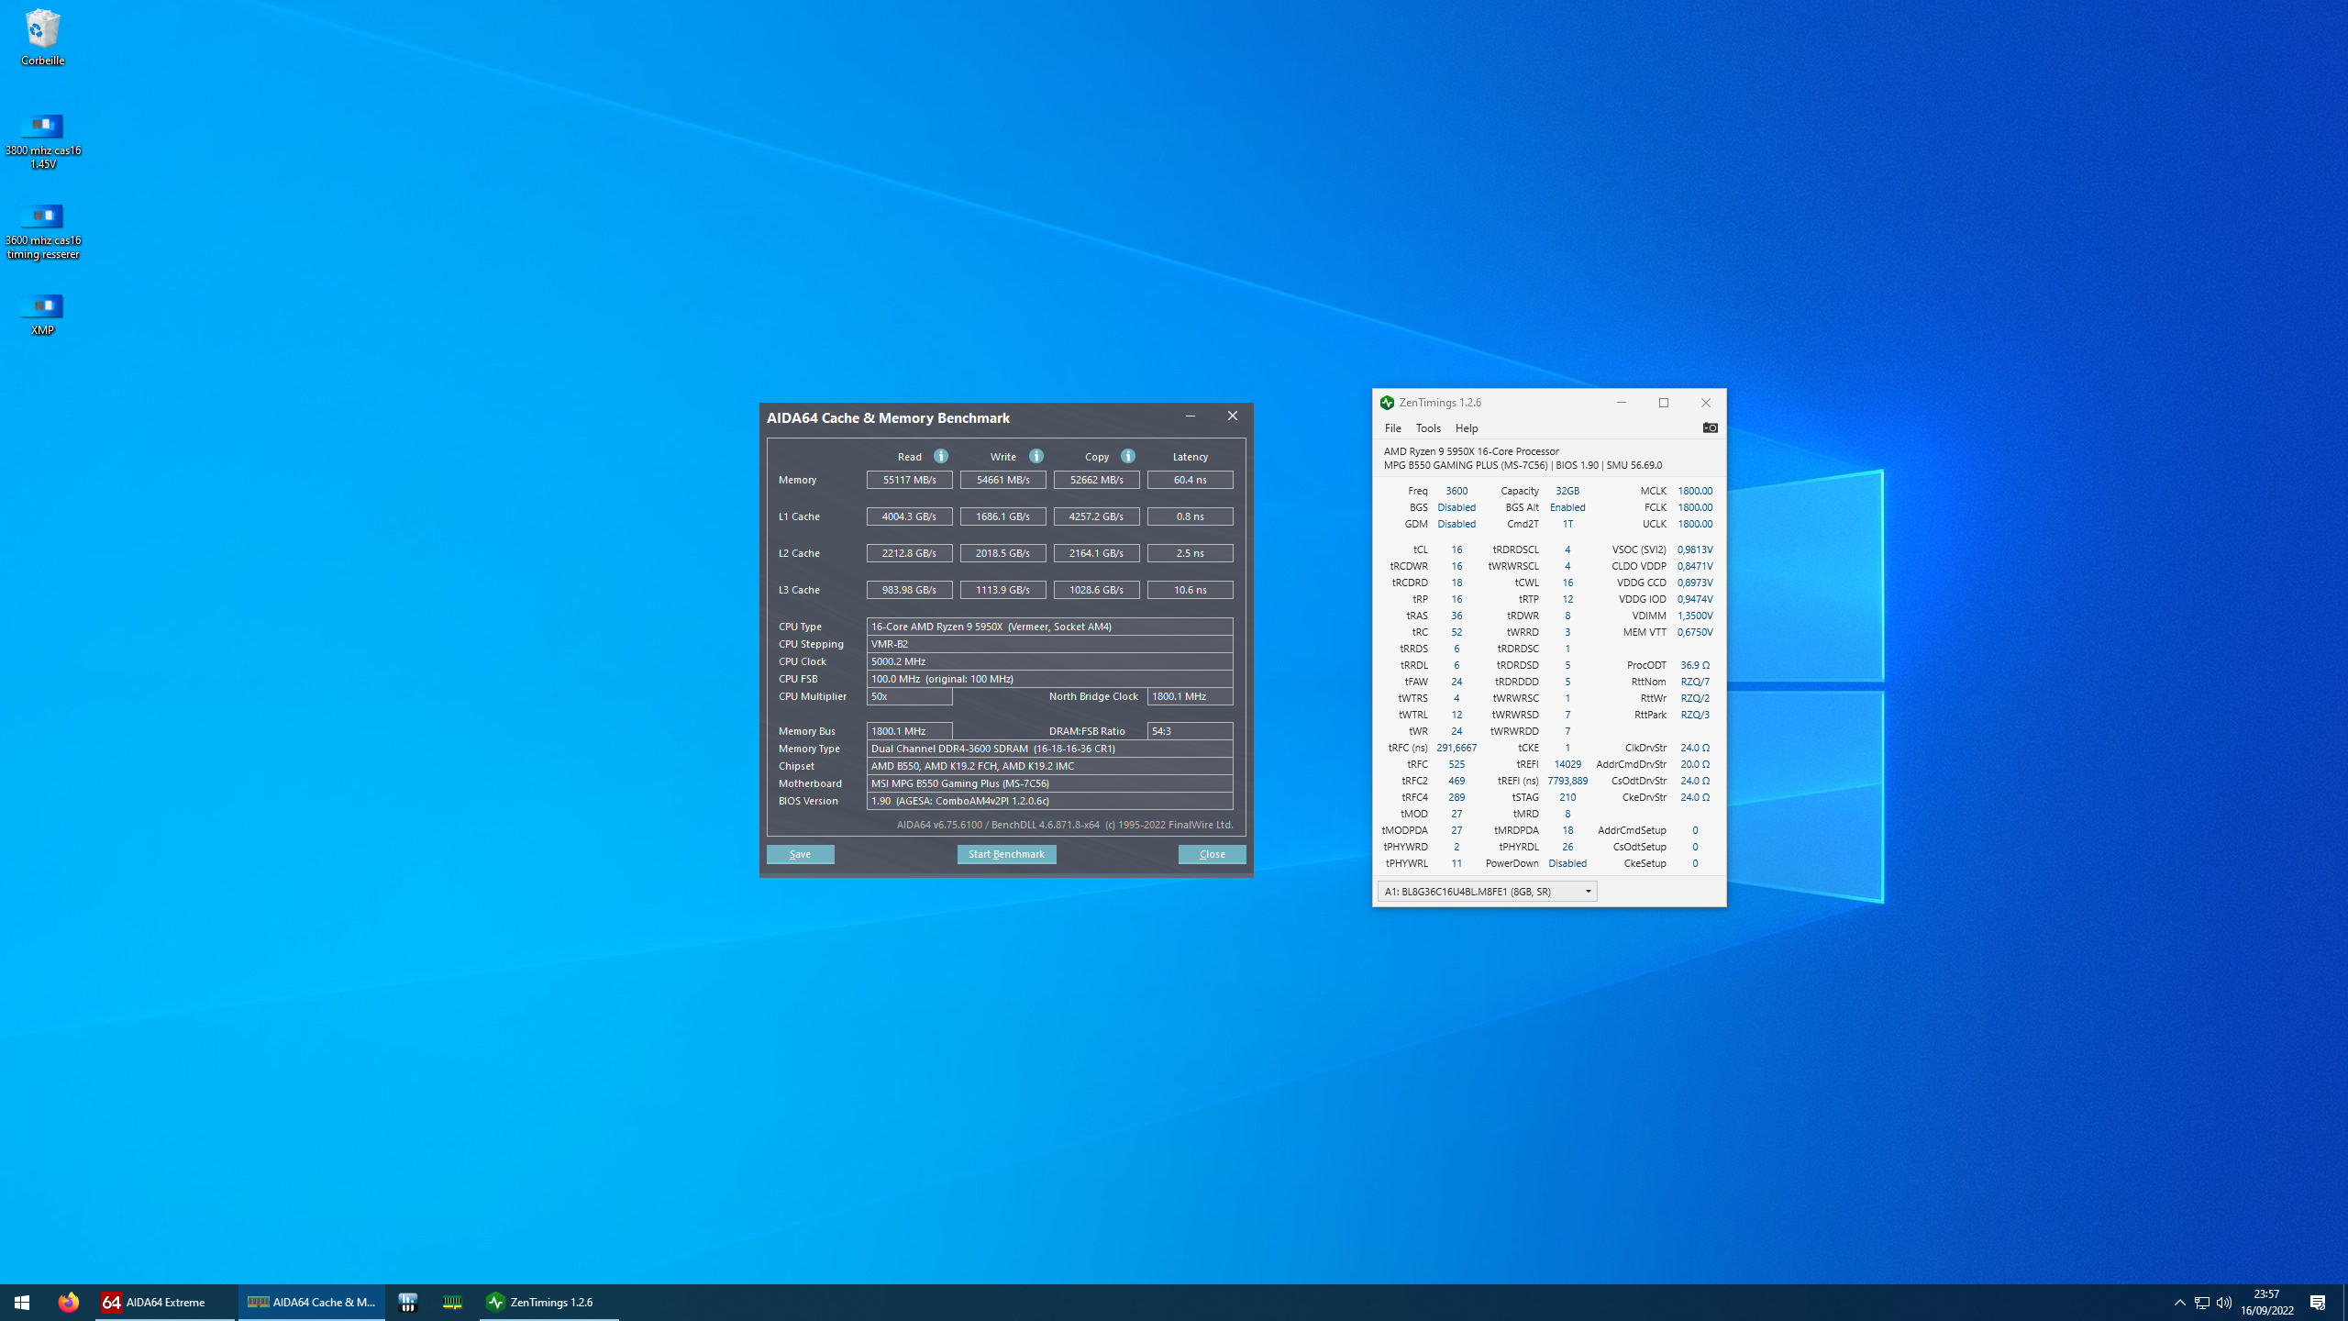Click AIDA64 Extreme taskbar button

(165, 1302)
